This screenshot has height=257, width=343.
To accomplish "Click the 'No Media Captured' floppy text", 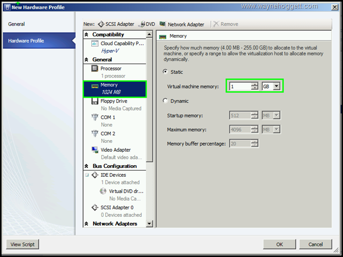I will pos(121,108).
